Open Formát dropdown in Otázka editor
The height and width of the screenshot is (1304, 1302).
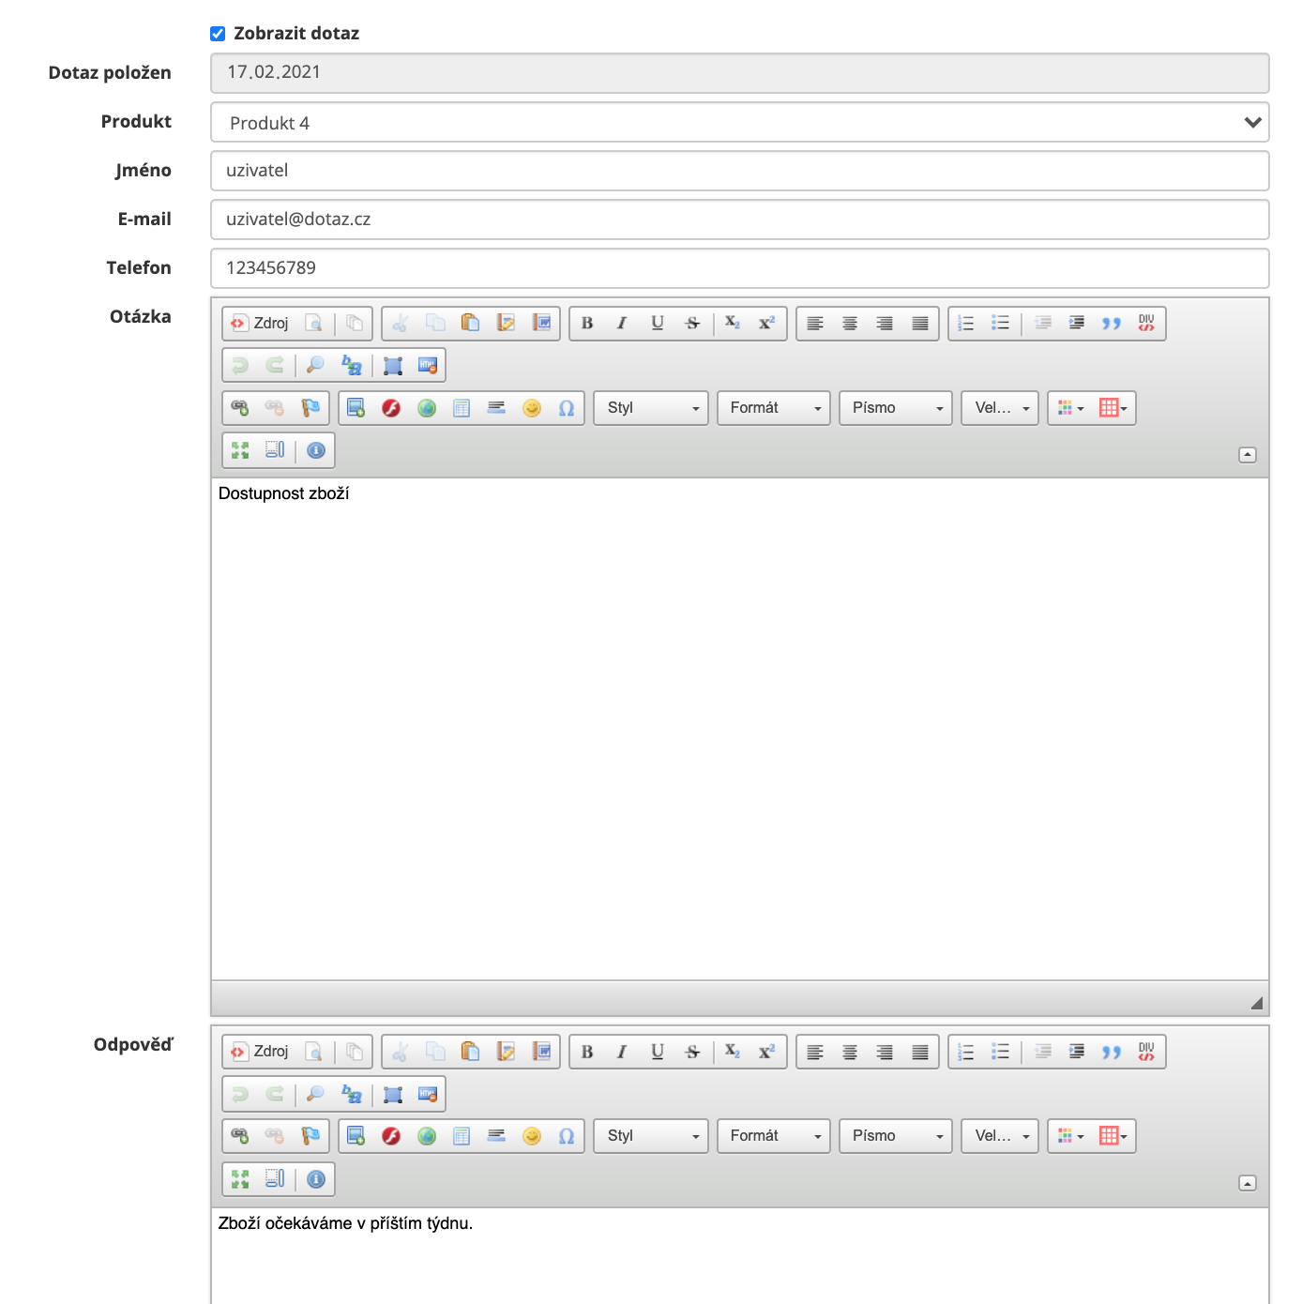tap(773, 408)
